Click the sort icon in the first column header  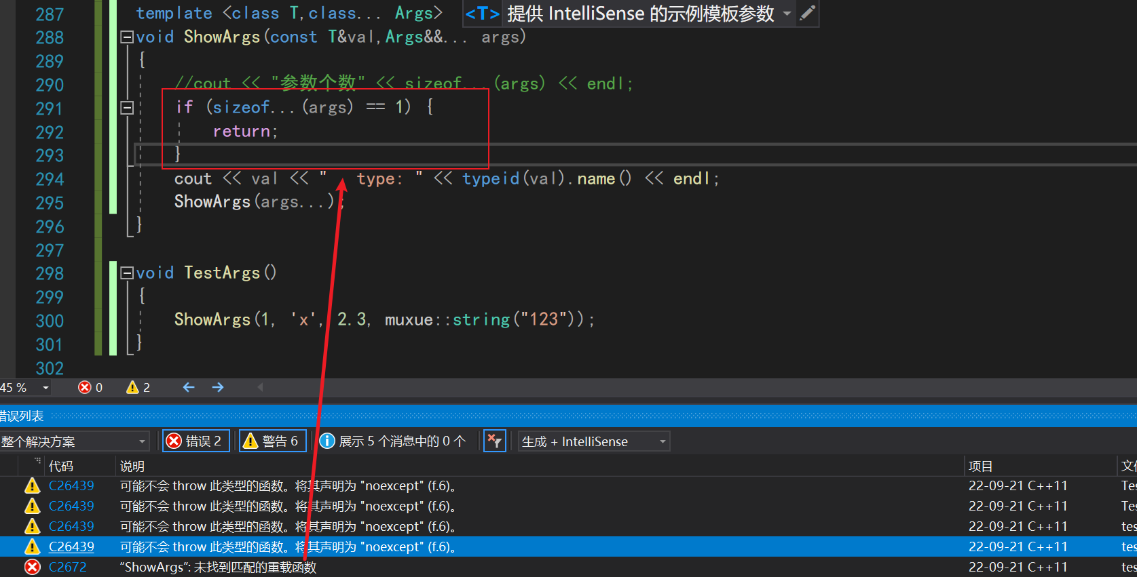pos(37,461)
